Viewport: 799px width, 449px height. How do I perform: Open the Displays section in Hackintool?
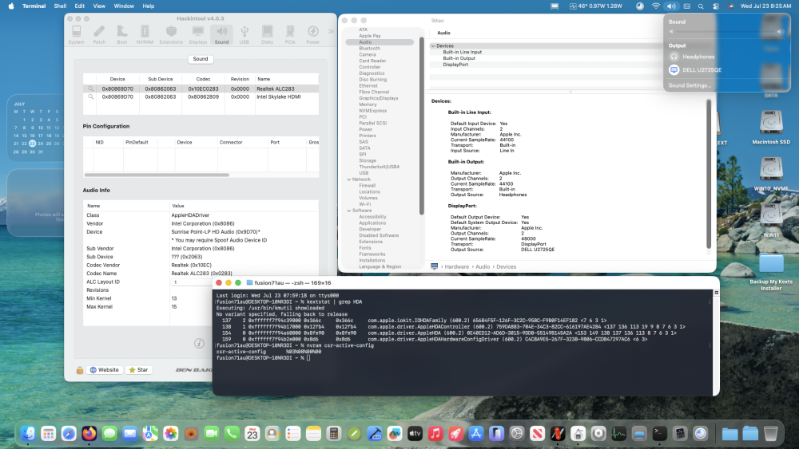point(197,34)
